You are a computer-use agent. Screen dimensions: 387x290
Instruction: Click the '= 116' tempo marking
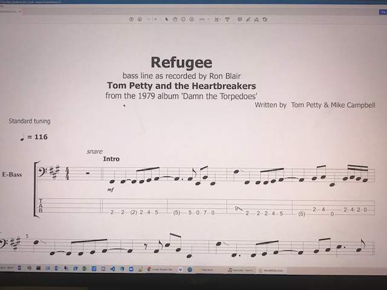coord(34,137)
